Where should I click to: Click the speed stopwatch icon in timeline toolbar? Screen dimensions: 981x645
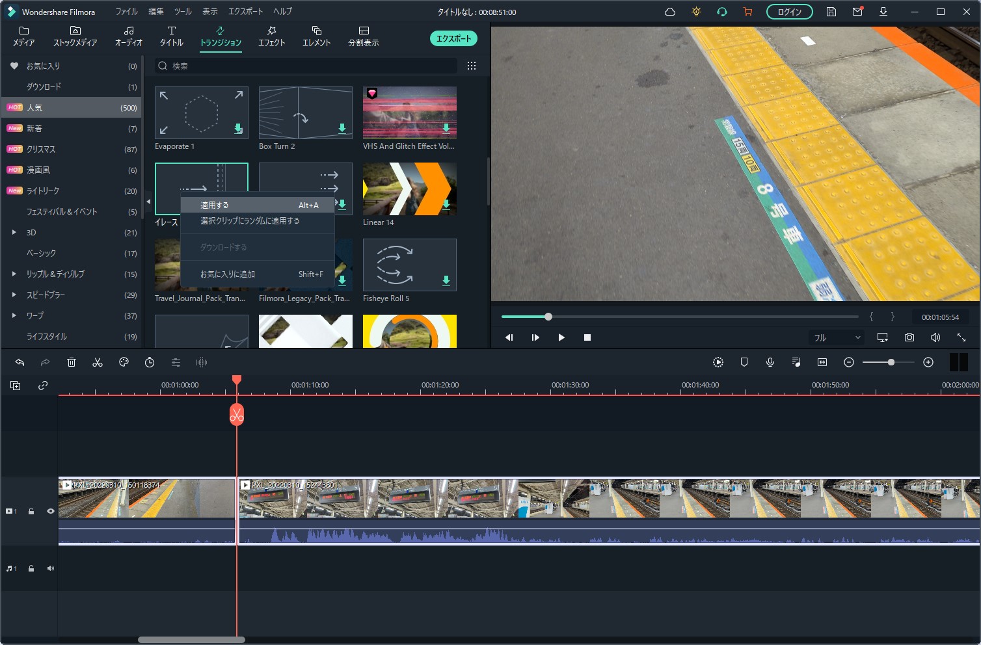[x=150, y=362]
